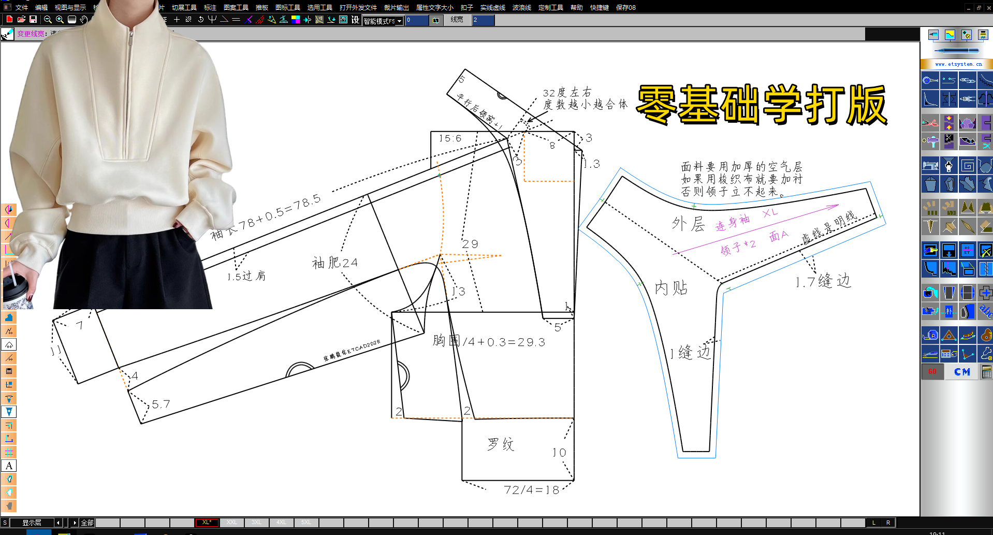Activate the rotate tool in the toolbar
The width and height of the screenshot is (993, 535).
tap(201, 19)
